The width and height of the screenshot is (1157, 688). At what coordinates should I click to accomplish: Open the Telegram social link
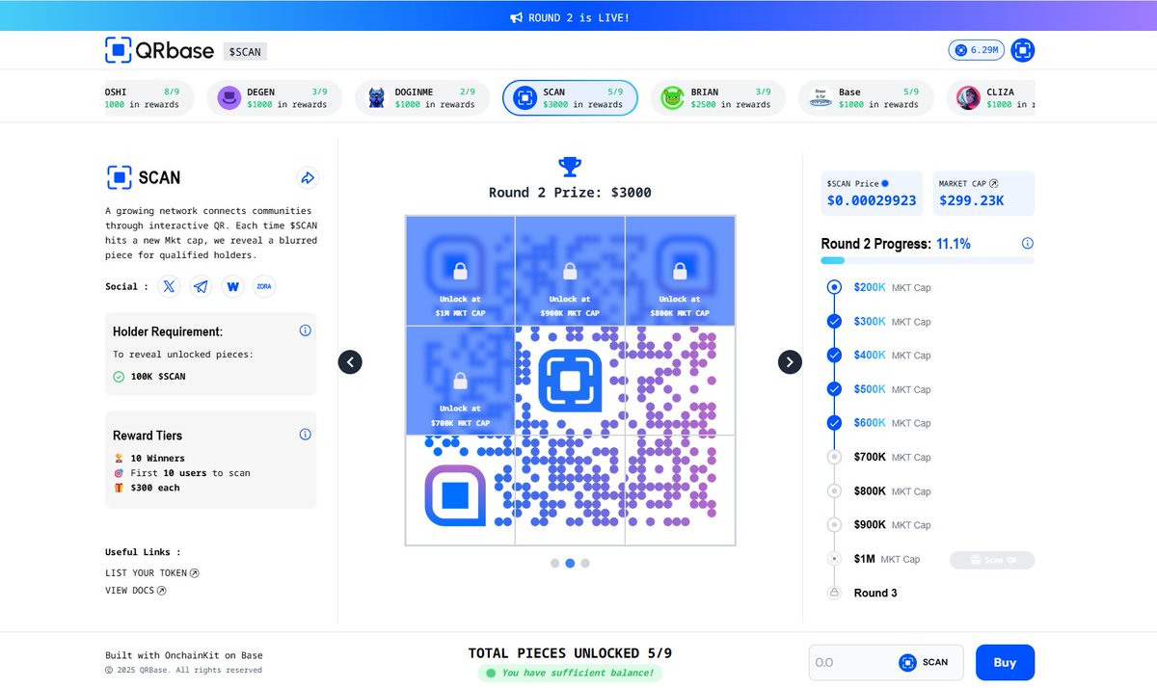point(201,286)
